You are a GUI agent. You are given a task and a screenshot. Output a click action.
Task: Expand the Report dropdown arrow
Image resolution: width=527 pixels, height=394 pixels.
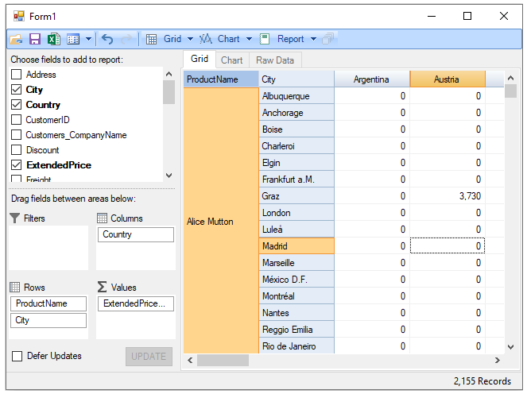(313, 39)
